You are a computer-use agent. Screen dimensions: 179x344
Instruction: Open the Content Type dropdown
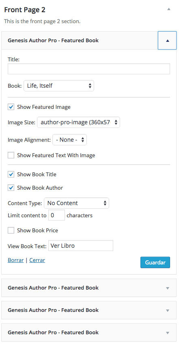pos(76,203)
